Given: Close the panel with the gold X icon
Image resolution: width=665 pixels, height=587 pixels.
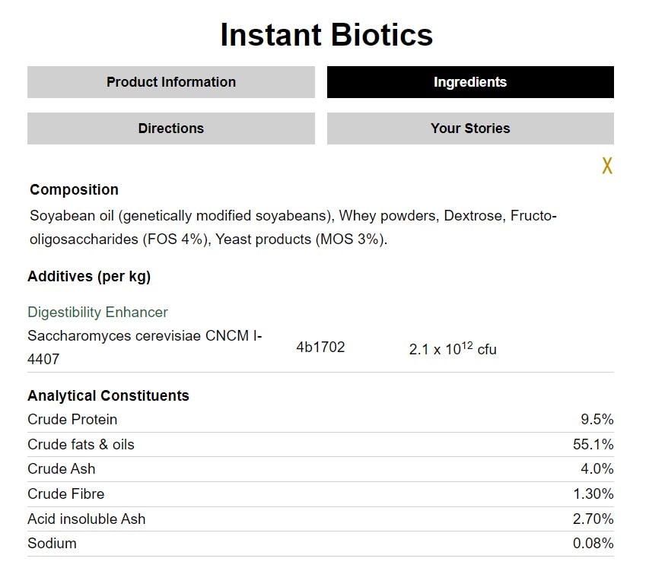Looking at the screenshot, I should click(606, 166).
